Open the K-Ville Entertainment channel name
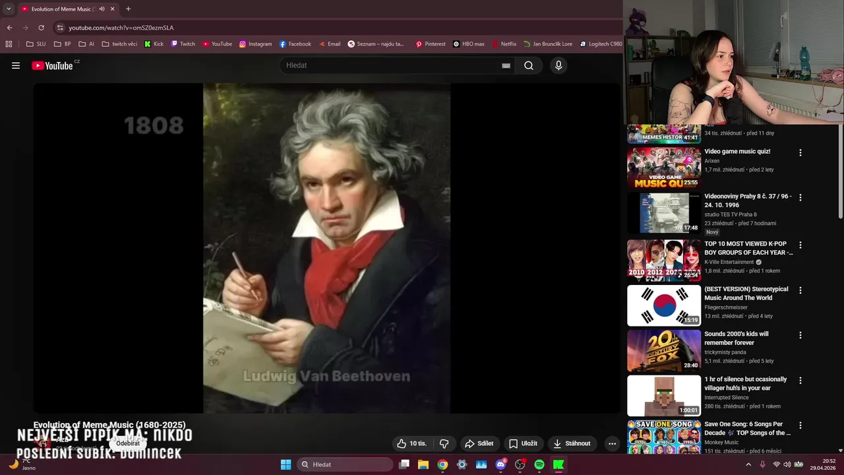844x475 pixels. (x=729, y=262)
